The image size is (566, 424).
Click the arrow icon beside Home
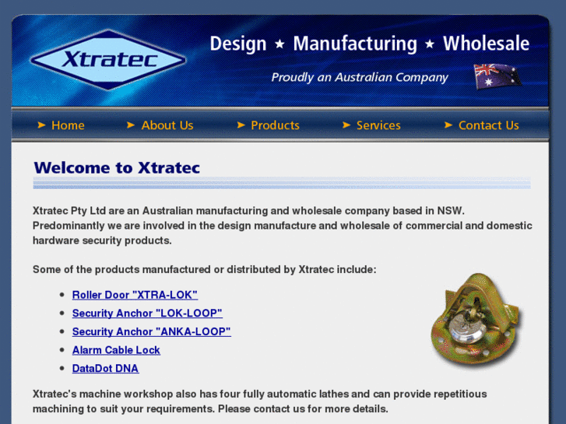(x=41, y=124)
